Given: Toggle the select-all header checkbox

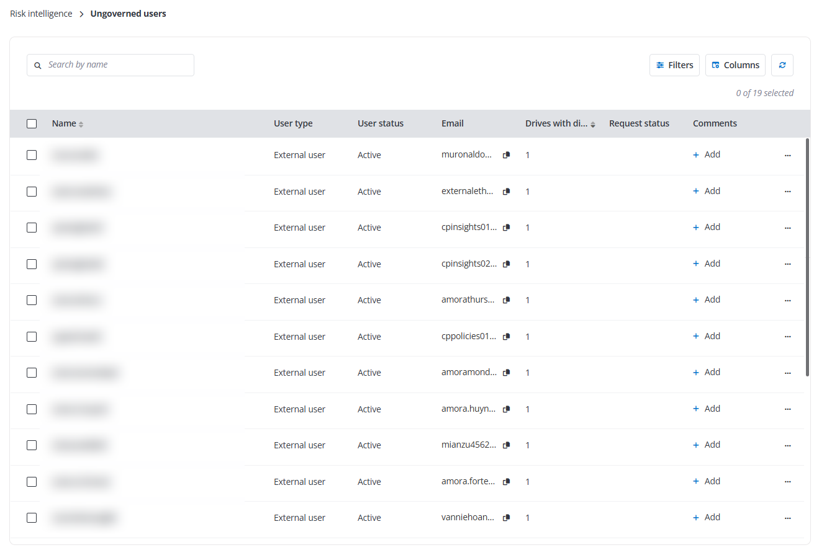Looking at the screenshot, I should (32, 123).
